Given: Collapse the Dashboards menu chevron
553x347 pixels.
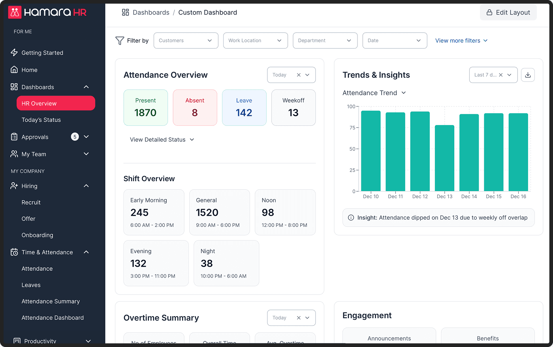Looking at the screenshot, I should coord(87,87).
